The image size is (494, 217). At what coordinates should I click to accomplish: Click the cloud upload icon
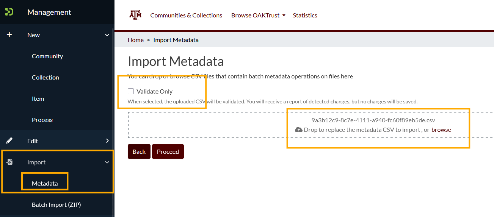(x=298, y=130)
